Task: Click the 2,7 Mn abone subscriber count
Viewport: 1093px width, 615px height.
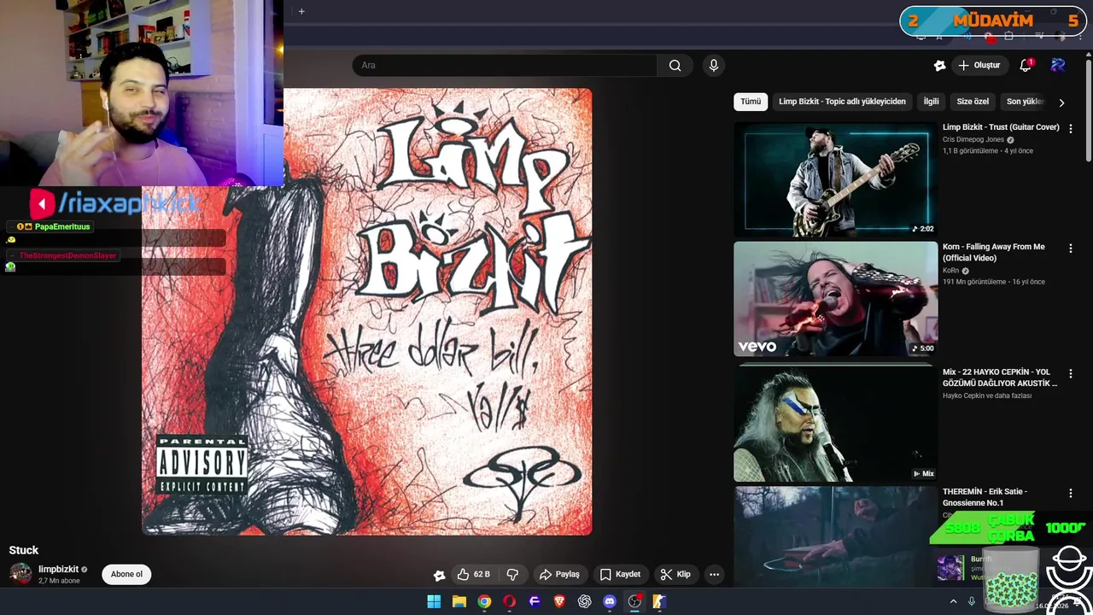Action: [x=59, y=581]
